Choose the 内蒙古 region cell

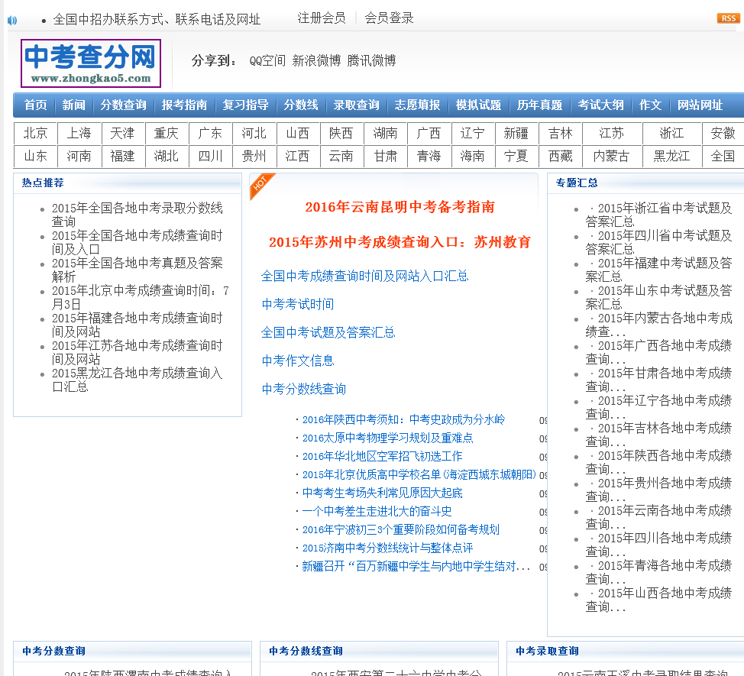[612, 156]
